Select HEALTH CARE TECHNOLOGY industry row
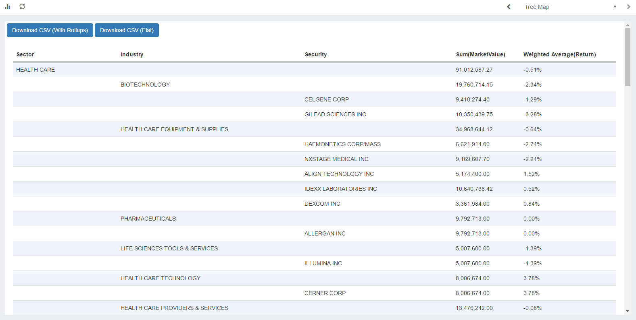 point(315,278)
